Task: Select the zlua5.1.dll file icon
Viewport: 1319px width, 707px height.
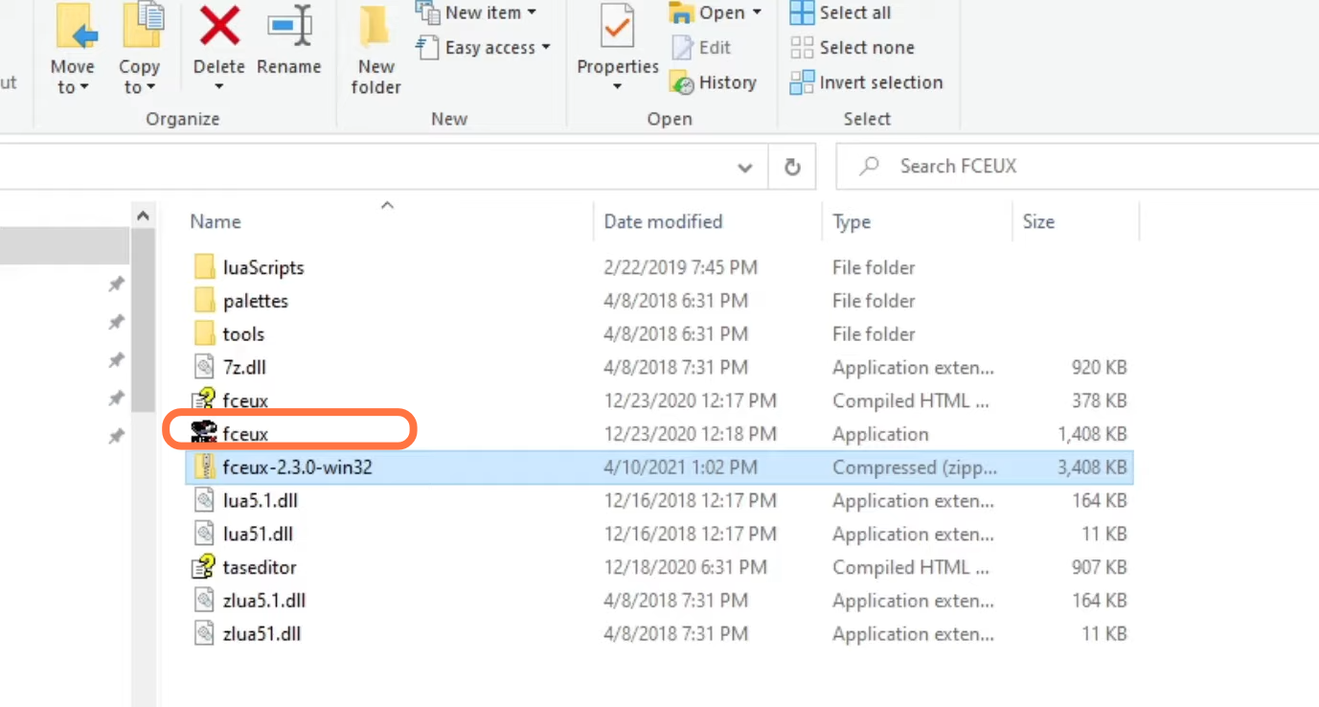Action: pyautogui.click(x=205, y=601)
